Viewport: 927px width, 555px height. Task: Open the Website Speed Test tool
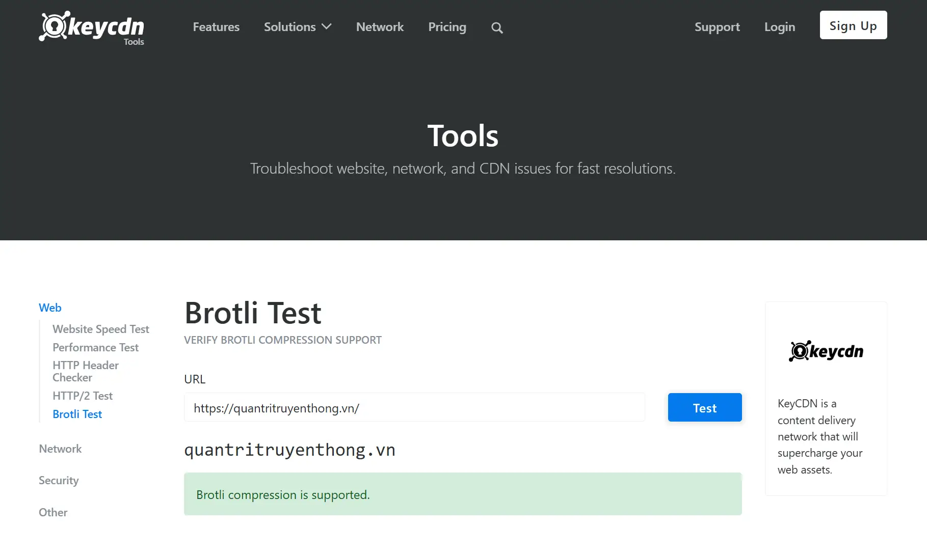coord(100,329)
